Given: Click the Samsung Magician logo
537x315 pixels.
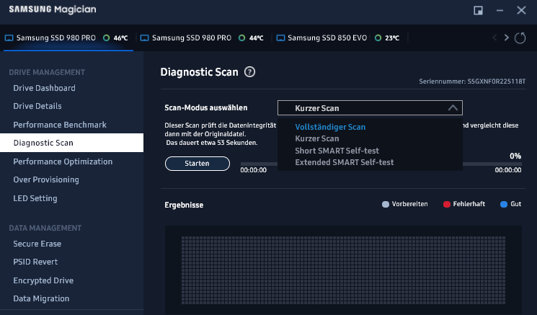Looking at the screenshot, I should [x=53, y=10].
